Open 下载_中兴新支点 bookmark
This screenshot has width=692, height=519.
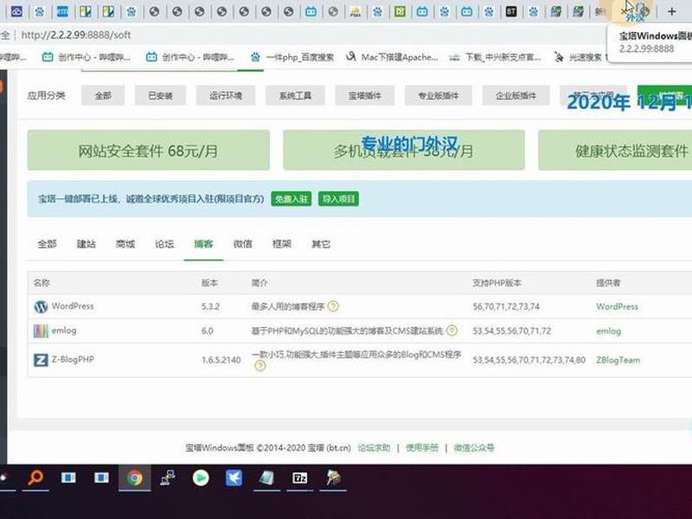click(495, 57)
